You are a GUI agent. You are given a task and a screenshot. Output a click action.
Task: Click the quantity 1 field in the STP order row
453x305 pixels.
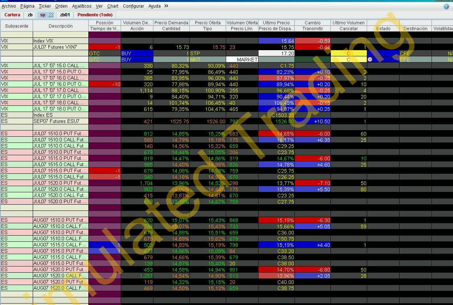[x=171, y=53]
